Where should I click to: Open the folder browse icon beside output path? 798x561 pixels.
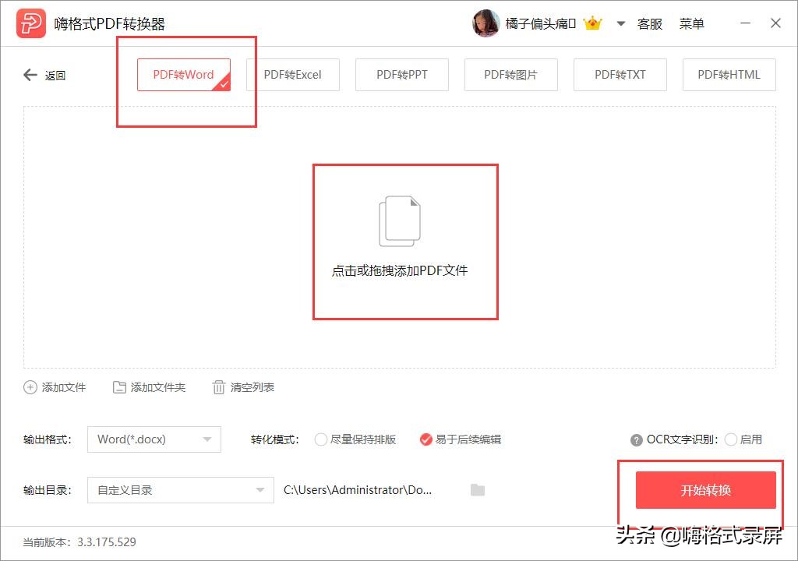(x=477, y=490)
